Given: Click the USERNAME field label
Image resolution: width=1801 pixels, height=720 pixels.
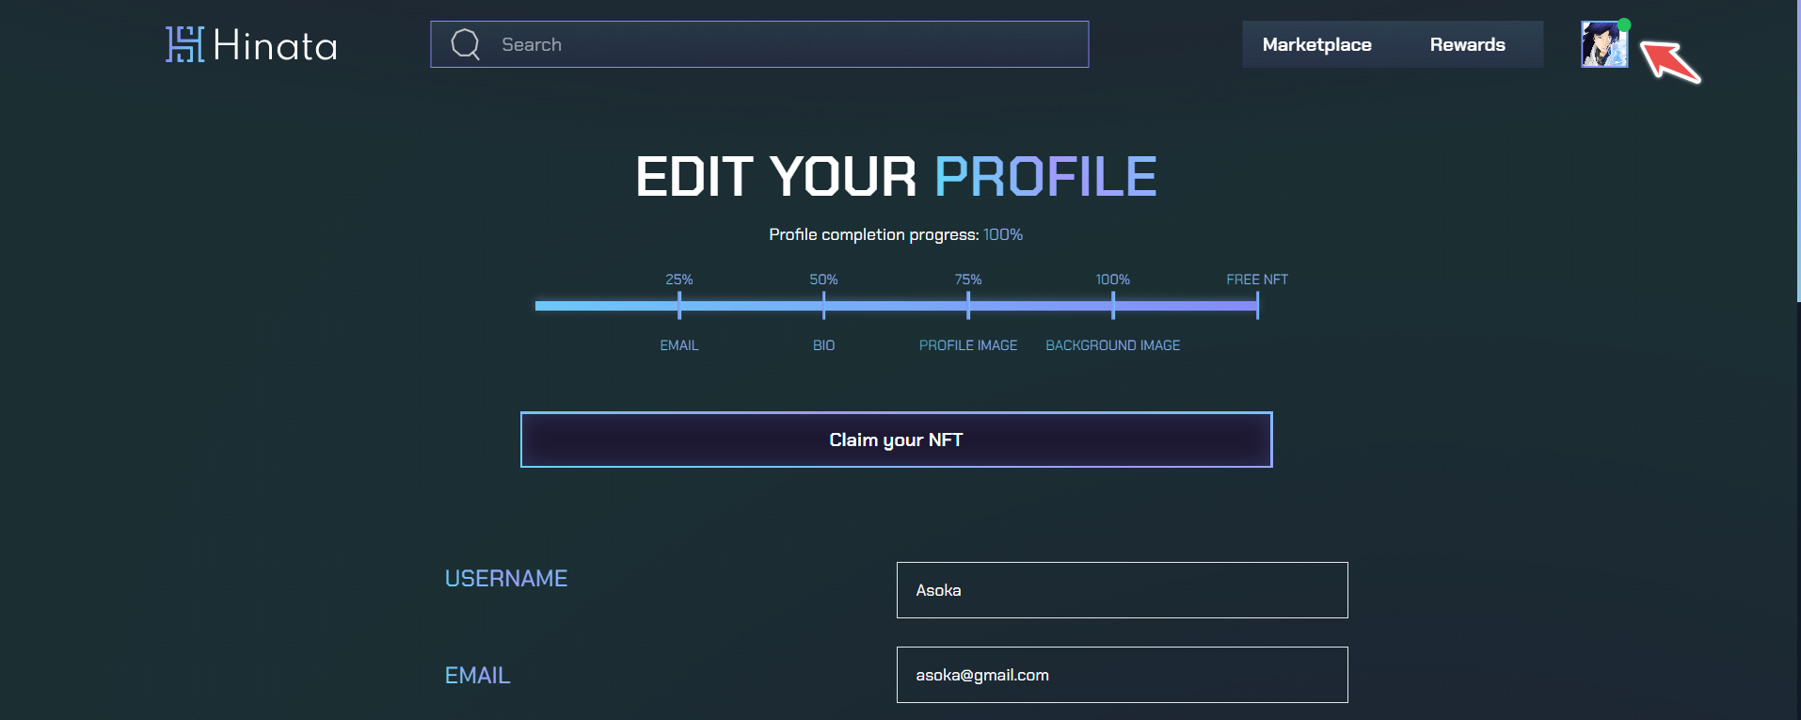Looking at the screenshot, I should pos(506,578).
